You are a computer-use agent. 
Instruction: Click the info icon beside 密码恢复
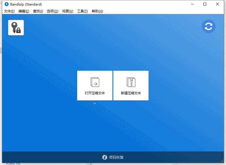105,157
